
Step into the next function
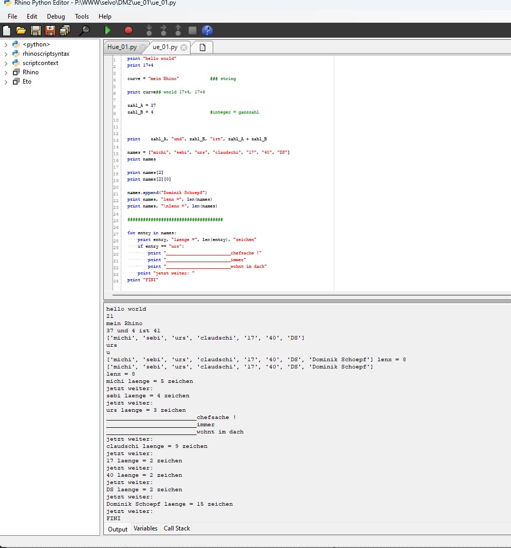pos(149,30)
